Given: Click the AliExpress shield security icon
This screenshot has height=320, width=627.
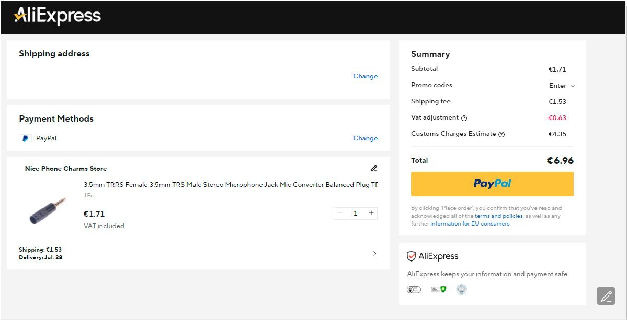Looking at the screenshot, I should (x=411, y=256).
